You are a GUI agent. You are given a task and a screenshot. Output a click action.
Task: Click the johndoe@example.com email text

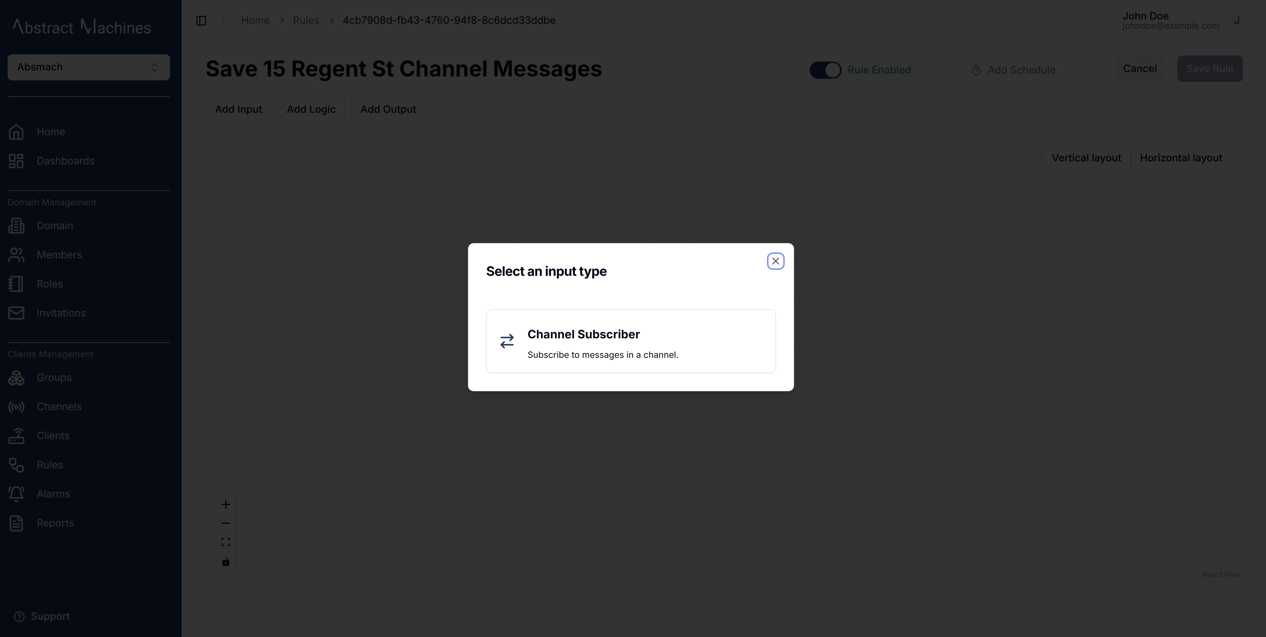(x=1170, y=26)
